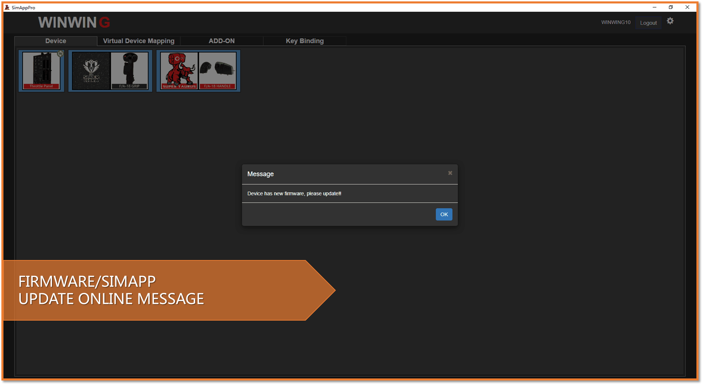Open the settings gear icon

point(670,21)
